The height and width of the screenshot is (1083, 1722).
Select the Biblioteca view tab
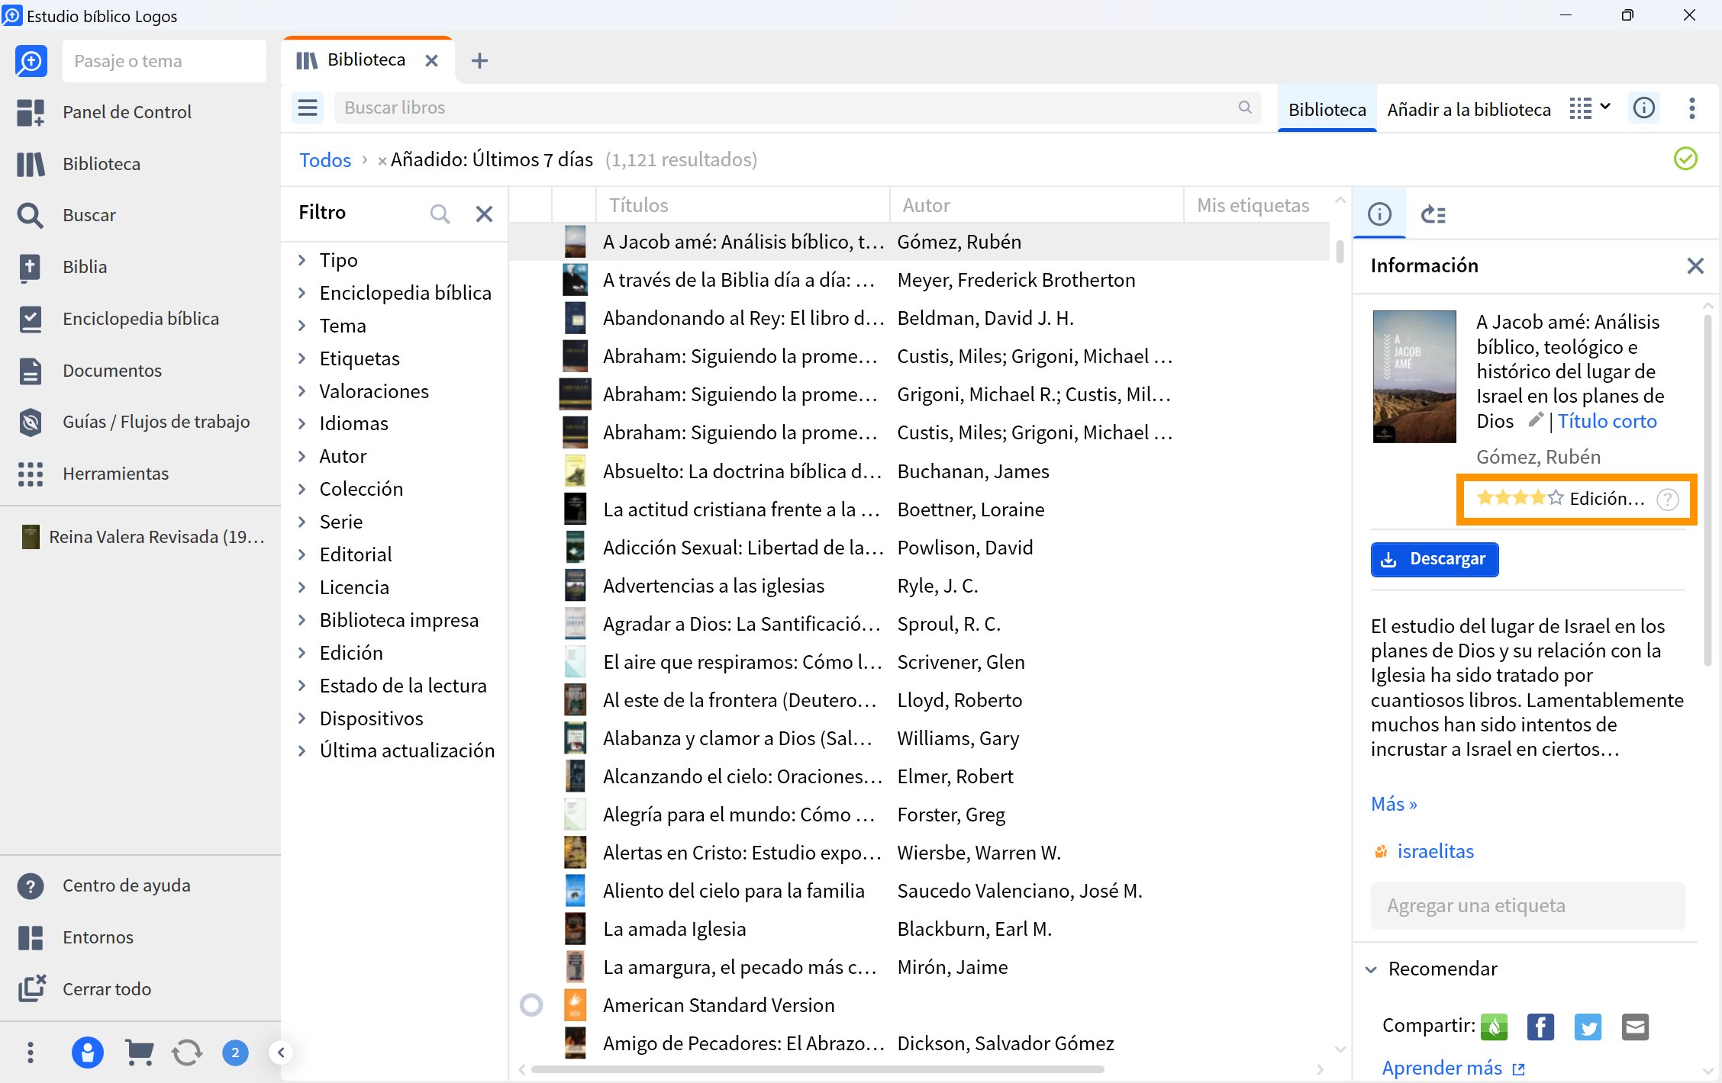(x=1327, y=109)
